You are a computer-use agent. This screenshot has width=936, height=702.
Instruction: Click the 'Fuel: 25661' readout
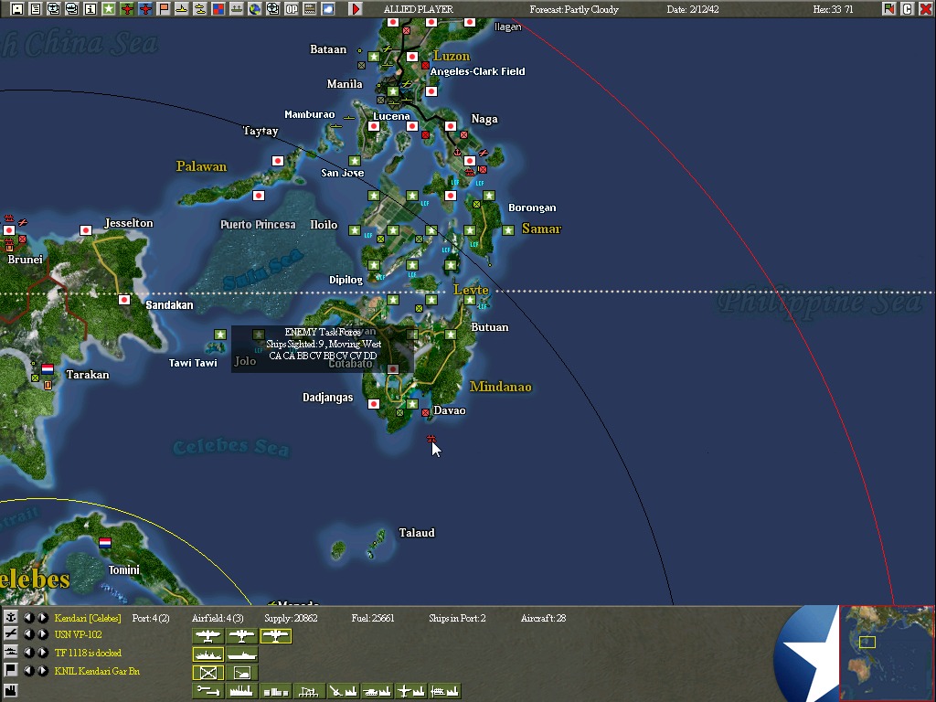[373, 619]
